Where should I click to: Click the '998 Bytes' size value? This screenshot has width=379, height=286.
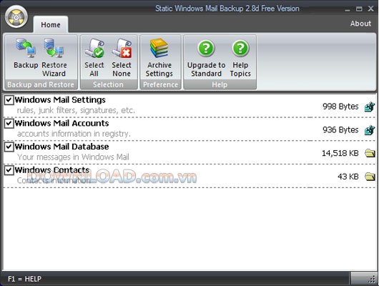click(x=340, y=107)
